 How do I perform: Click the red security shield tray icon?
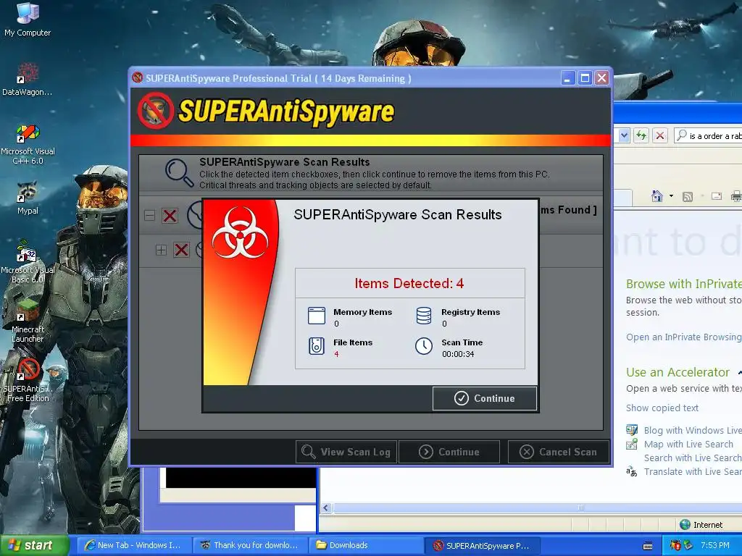(675, 546)
